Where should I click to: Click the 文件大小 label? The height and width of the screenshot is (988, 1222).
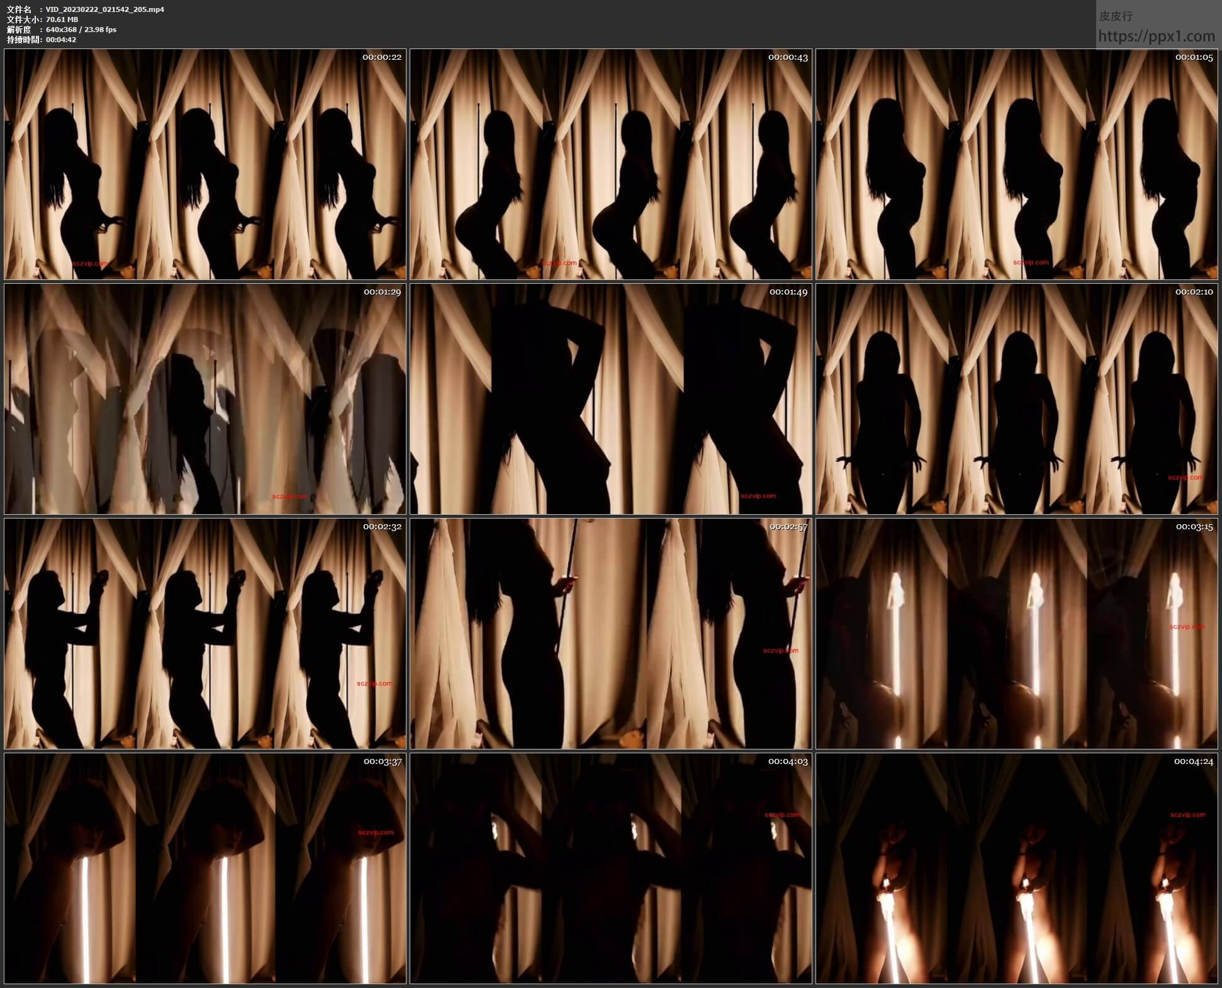[23, 20]
